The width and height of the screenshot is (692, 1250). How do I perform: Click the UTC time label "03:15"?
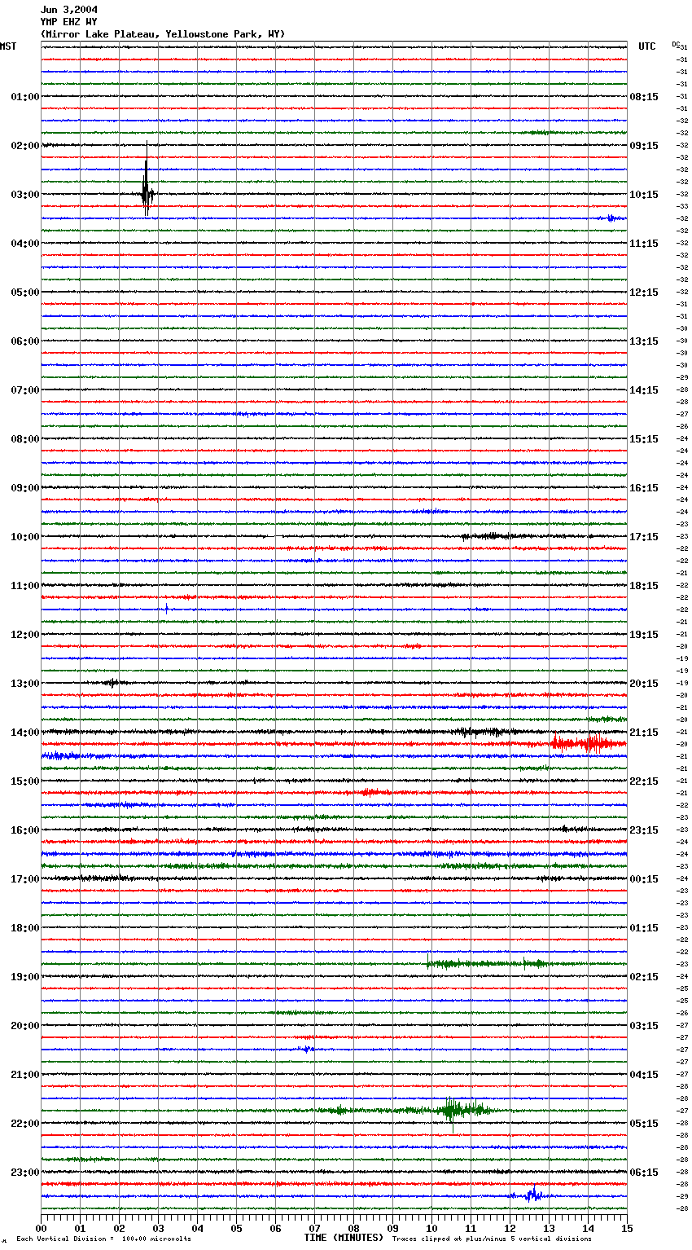pyautogui.click(x=644, y=1026)
